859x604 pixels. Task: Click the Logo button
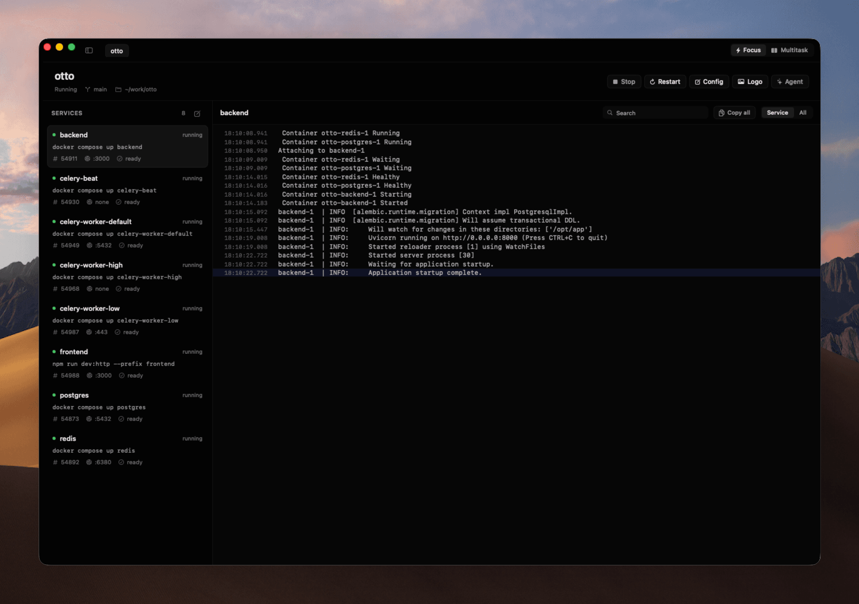(x=750, y=81)
